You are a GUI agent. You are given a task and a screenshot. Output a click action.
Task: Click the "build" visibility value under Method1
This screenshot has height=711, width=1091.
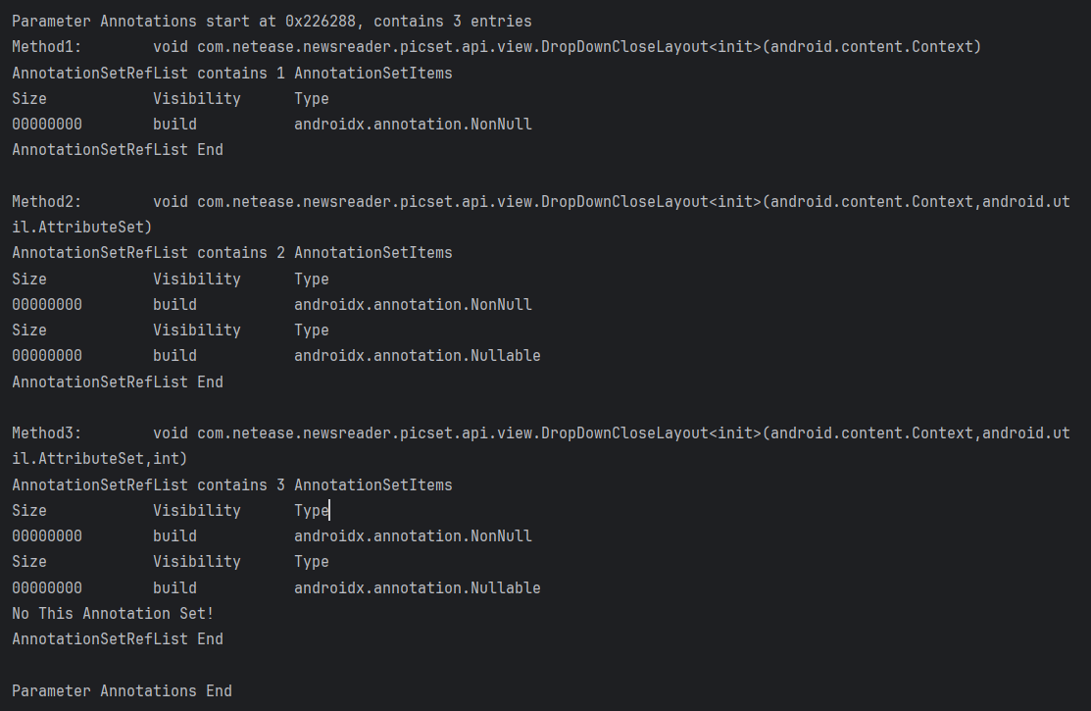[174, 125]
